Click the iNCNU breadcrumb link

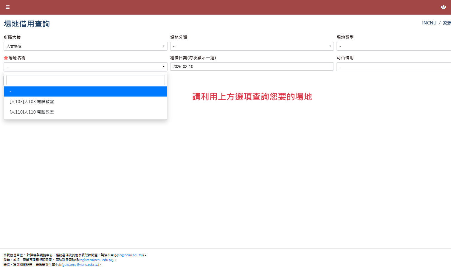429,23
